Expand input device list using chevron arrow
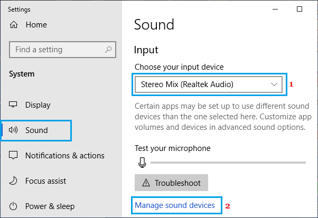This screenshot has height=218, width=318. [274, 84]
